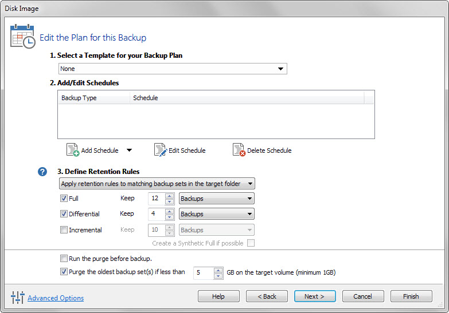The height and width of the screenshot is (313, 449).
Task: Click the Cancel button
Action: point(363,296)
